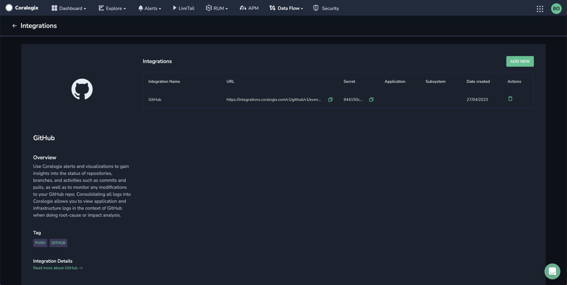Click the Dashboard grid icon
567x285 pixels.
(x=54, y=8)
